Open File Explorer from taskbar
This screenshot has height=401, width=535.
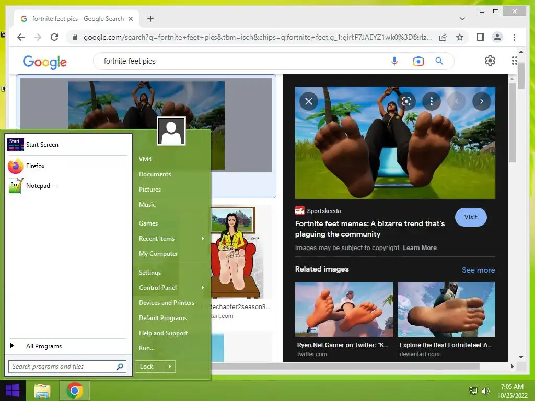(x=42, y=391)
